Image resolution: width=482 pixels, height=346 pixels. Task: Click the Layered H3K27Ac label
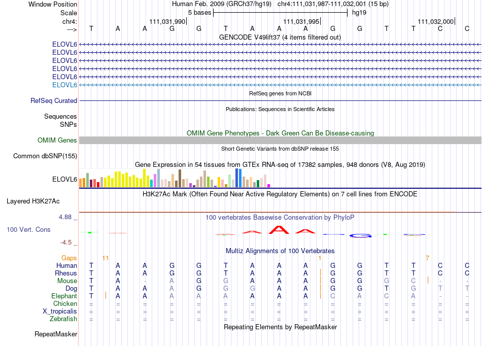(x=33, y=201)
